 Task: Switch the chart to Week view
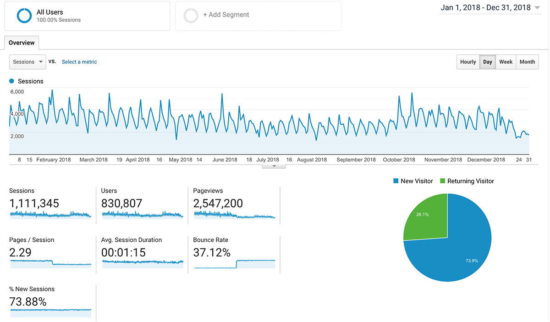point(506,62)
